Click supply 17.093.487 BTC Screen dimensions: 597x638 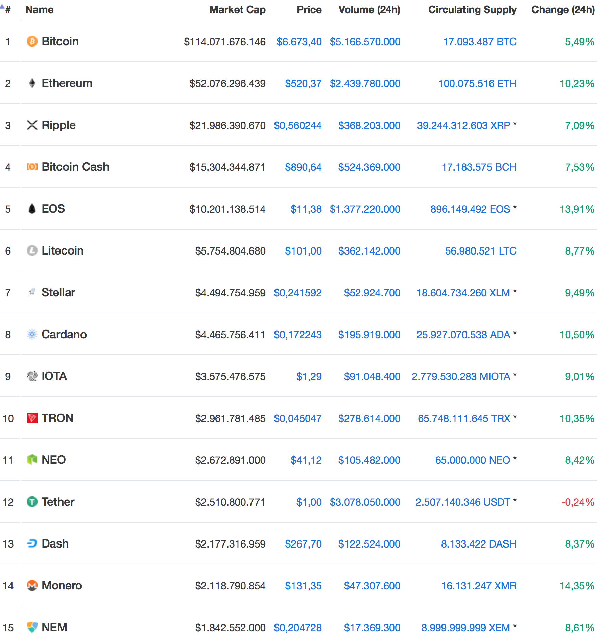coord(480,42)
